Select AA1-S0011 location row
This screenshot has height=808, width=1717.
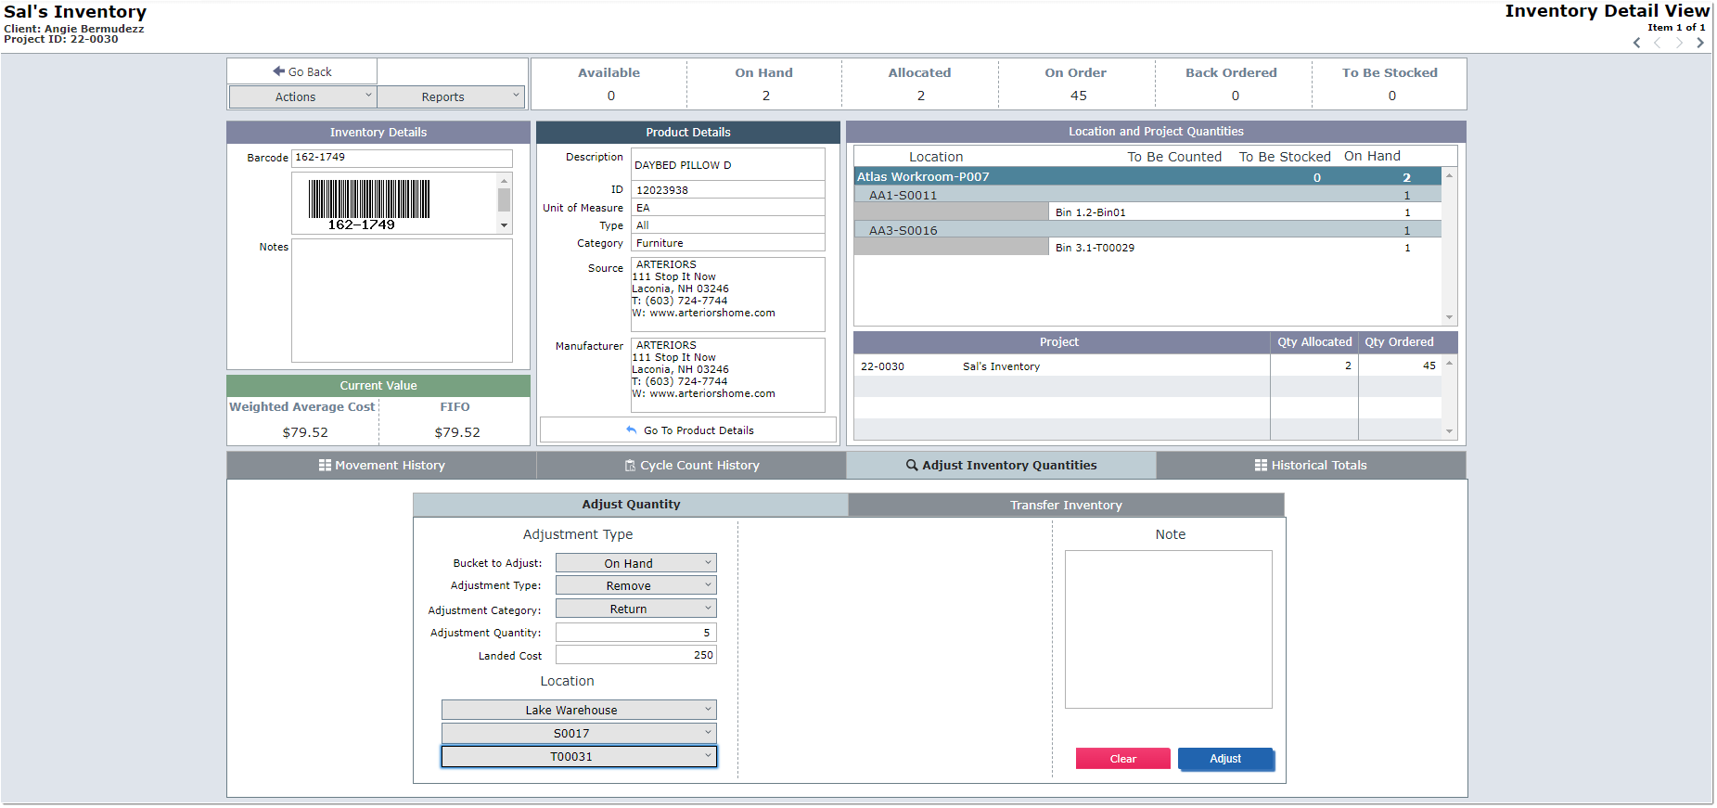(x=1147, y=195)
